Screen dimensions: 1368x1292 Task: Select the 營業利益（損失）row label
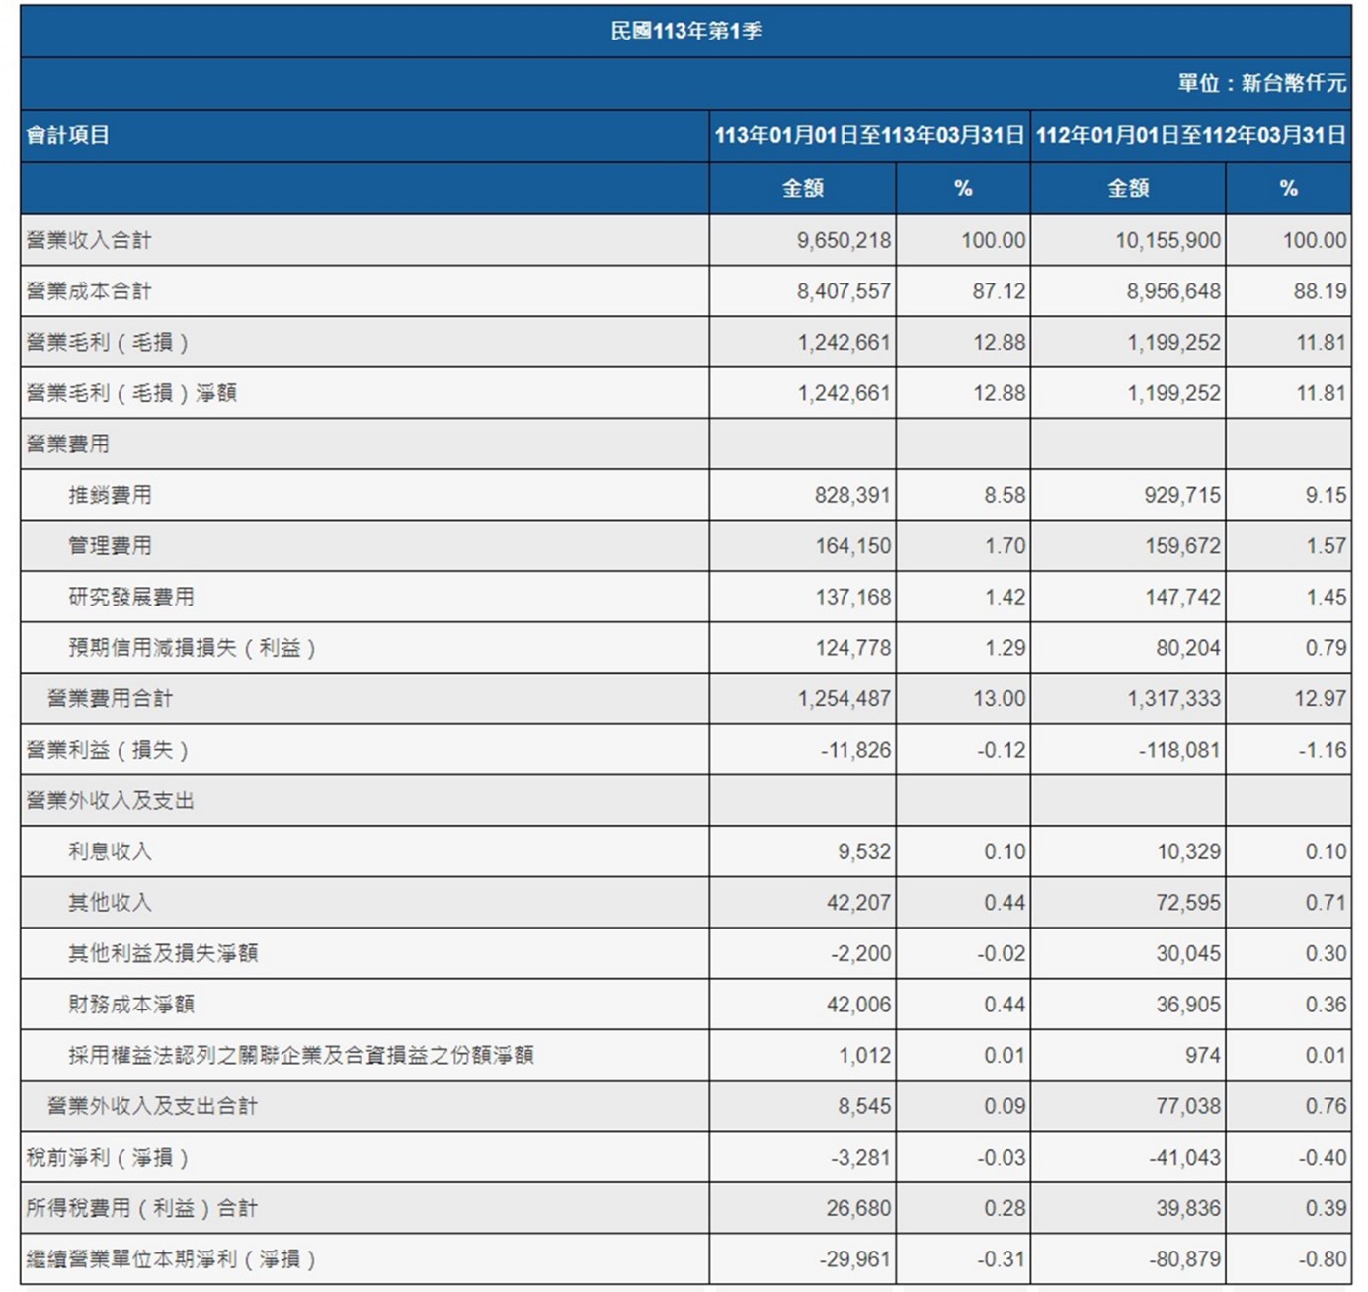coord(108,750)
